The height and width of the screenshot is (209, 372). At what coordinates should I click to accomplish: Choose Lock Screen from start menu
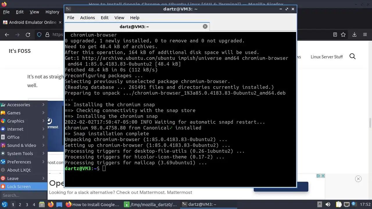coord(24,186)
